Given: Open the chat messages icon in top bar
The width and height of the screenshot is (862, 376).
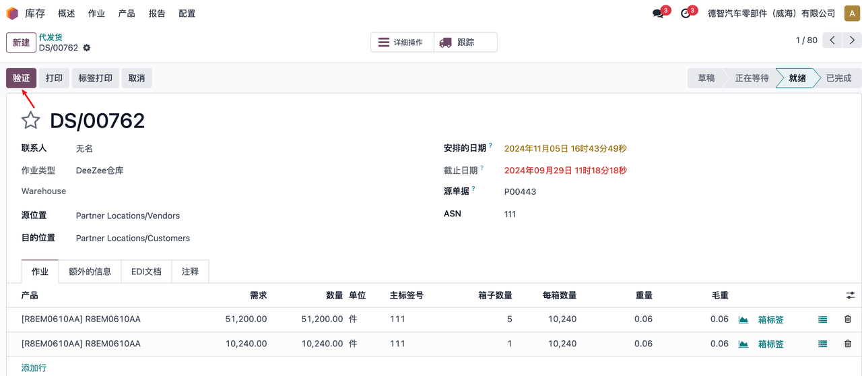Looking at the screenshot, I should pyautogui.click(x=658, y=13).
